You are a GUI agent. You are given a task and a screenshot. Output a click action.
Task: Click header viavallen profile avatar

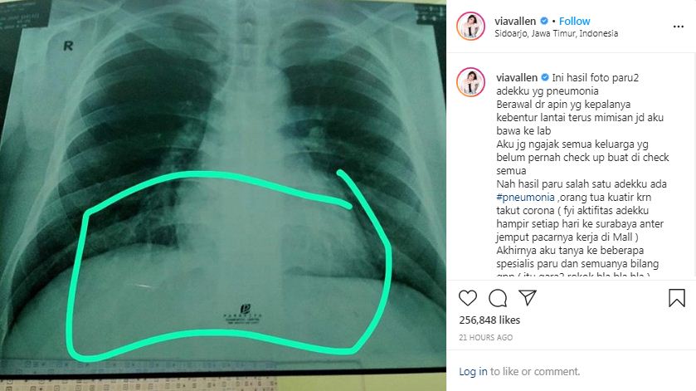(x=470, y=27)
